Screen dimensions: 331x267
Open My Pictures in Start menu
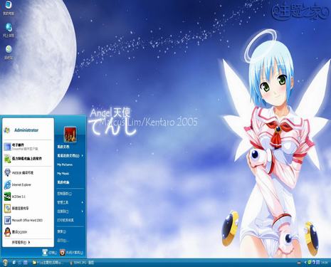pyautogui.click(x=65, y=164)
